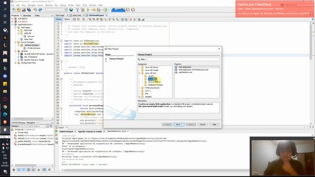Viewport: 315px width, 177px height.
Task: Select web.xml in Projects tree
Action: point(31,36)
